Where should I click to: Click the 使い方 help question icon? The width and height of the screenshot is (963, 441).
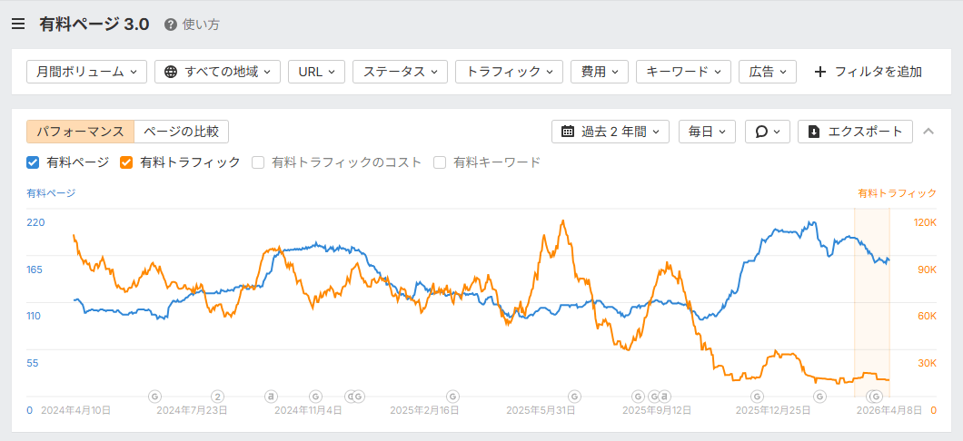[x=170, y=24]
